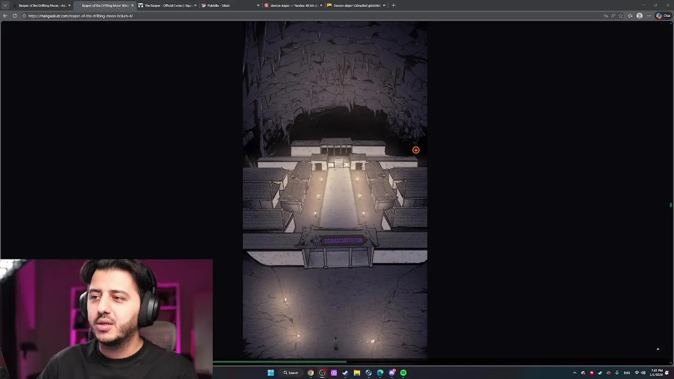Click the page vertical scrollbar thumb
This screenshot has height=379, width=674.
tap(671, 205)
